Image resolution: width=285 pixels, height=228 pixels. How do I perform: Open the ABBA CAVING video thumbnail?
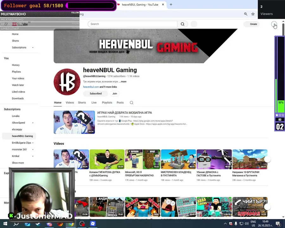point(214,207)
